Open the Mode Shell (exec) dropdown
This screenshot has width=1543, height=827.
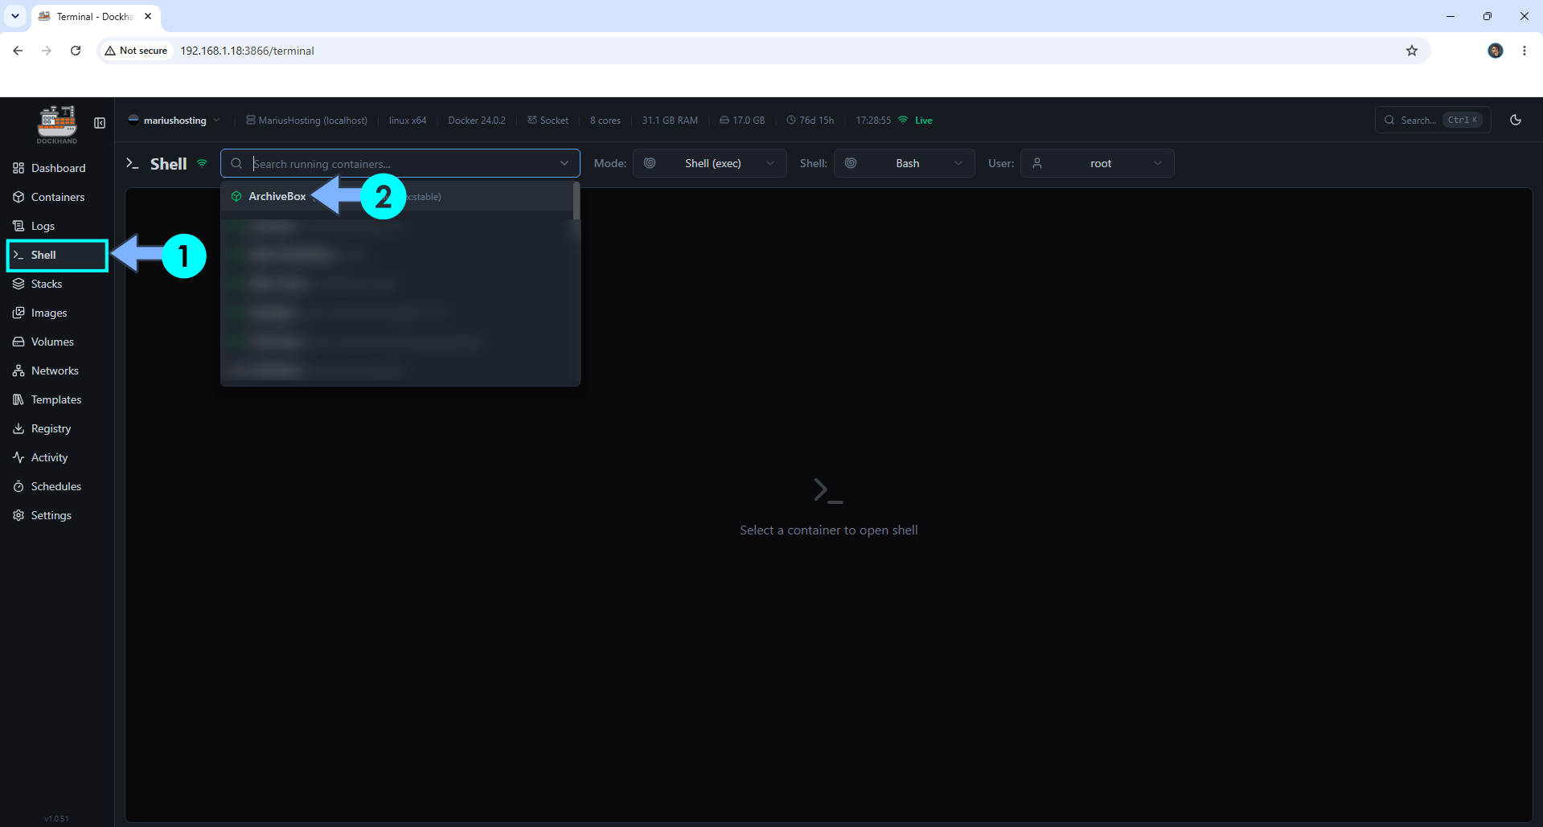coord(709,163)
